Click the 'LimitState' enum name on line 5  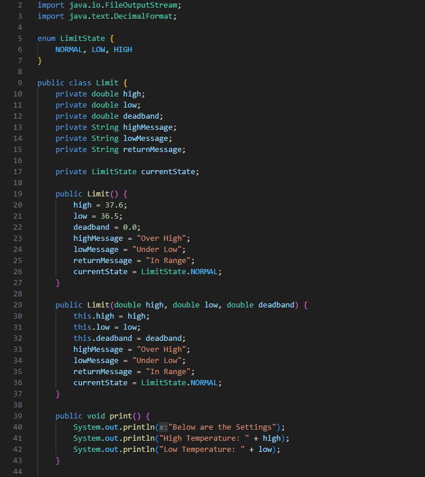83,39
